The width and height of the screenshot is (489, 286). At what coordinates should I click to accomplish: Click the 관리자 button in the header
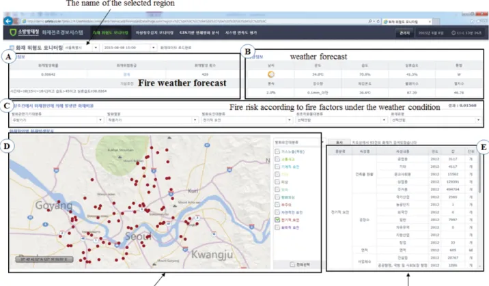[404, 33]
